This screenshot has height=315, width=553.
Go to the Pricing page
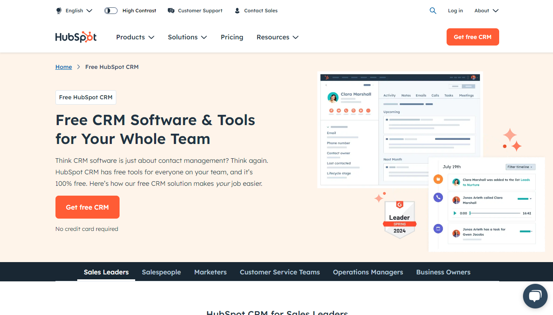(x=232, y=37)
